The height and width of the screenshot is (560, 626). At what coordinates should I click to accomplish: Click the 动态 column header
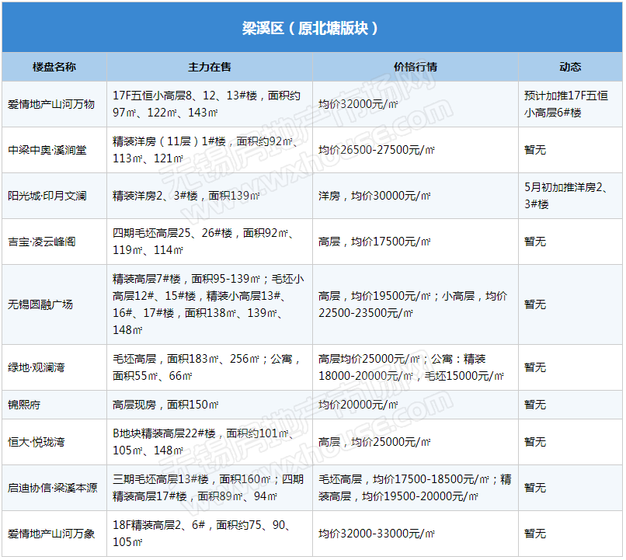570,67
